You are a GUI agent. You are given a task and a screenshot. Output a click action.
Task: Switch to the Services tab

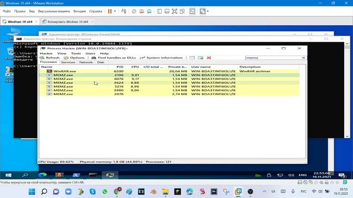pyautogui.click(x=68, y=62)
